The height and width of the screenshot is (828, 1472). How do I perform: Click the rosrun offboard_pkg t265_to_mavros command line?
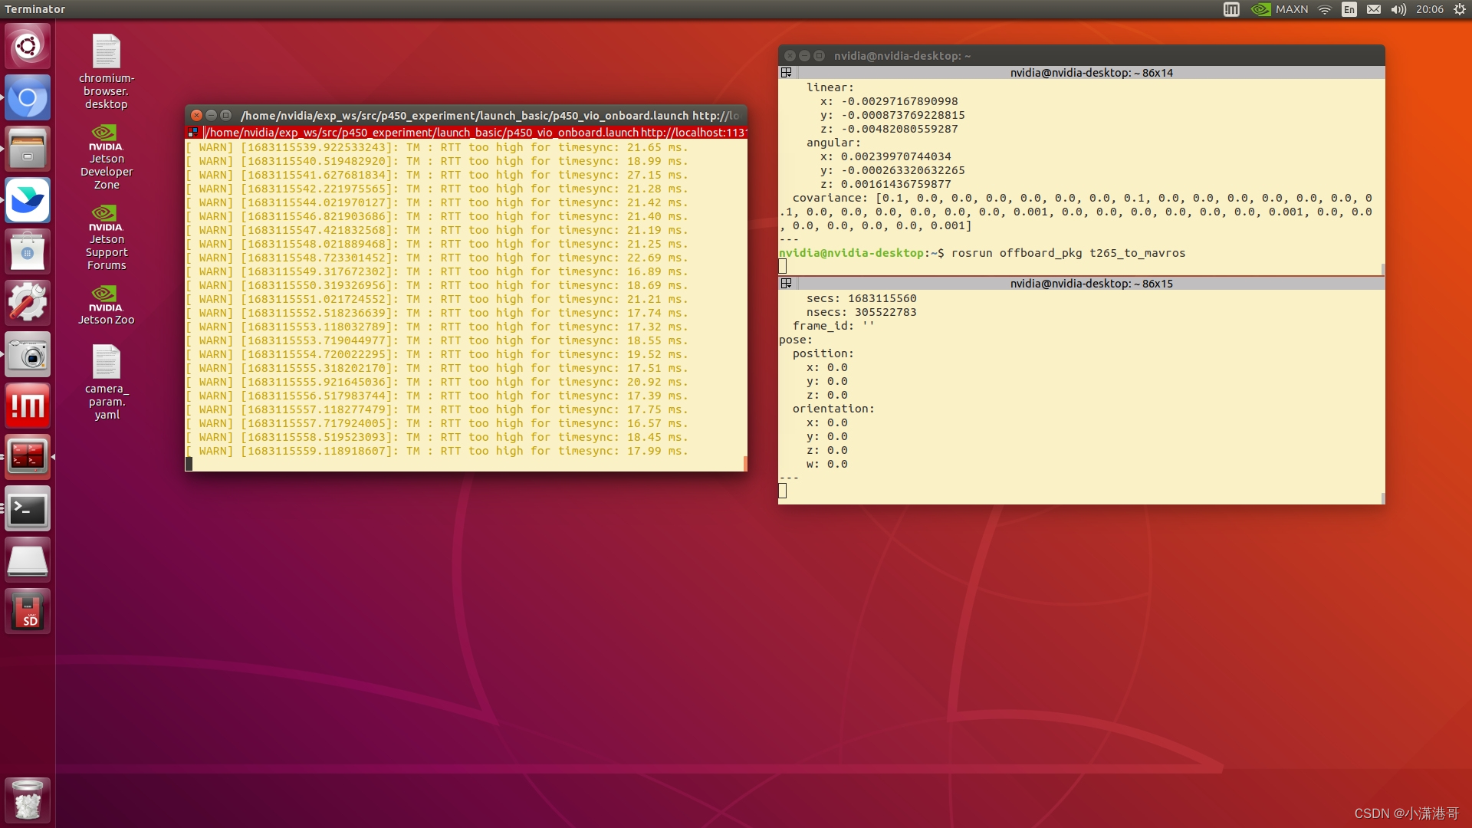tap(1068, 253)
